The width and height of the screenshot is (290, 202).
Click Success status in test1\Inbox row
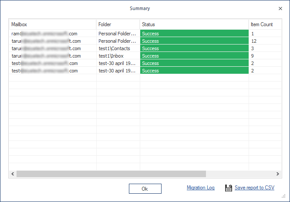pyautogui.click(x=194, y=56)
